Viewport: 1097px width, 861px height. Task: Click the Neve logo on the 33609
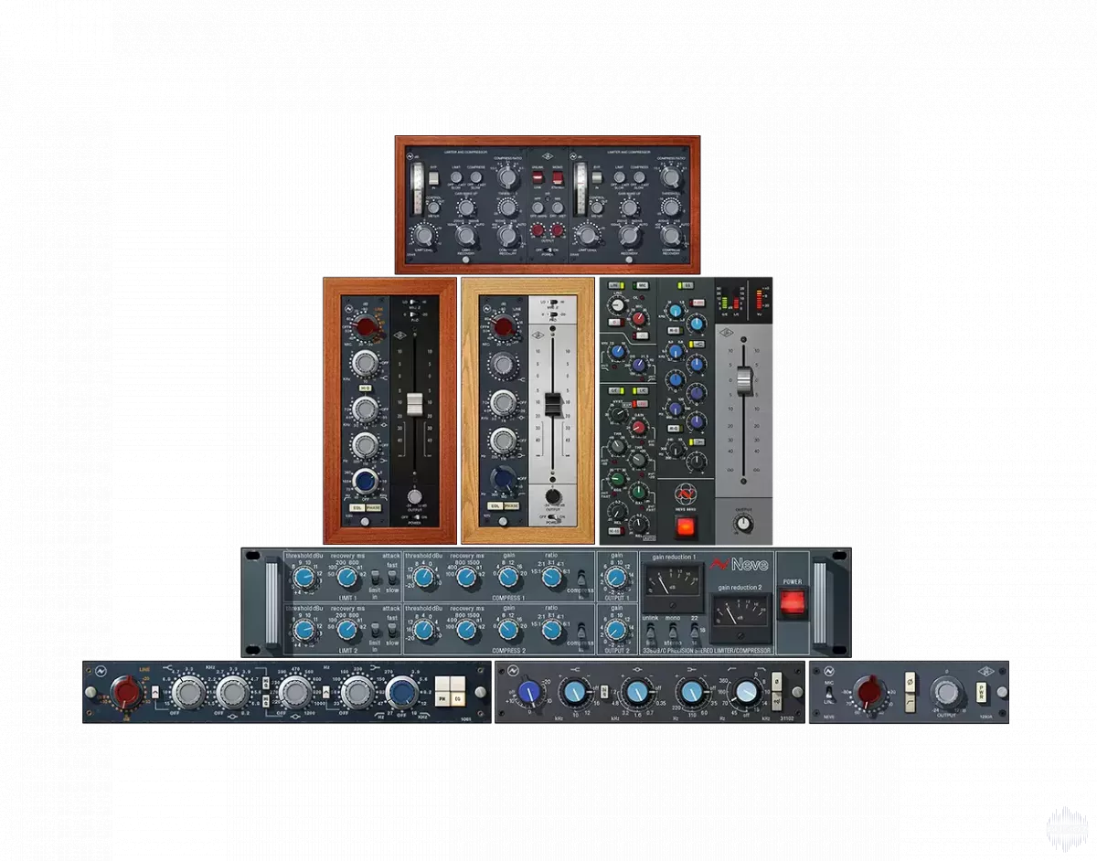pyautogui.click(x=740, y=565)
